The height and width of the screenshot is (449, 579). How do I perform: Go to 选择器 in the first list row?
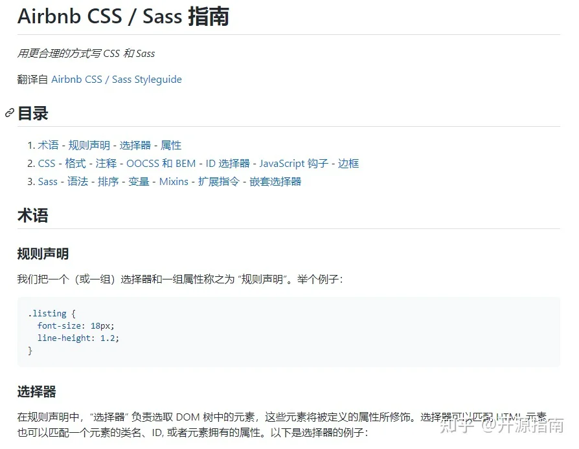(x=135, y=145)
